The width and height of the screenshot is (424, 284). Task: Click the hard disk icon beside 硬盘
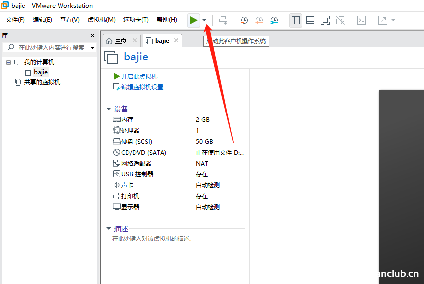(x=116, y=142)
